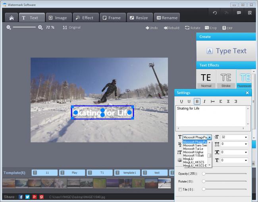Switch to the Effect tab
This screenshot has width=258, height=202.
86,17
